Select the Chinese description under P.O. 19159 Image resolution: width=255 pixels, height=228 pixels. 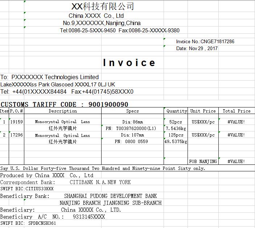(63, 128)
